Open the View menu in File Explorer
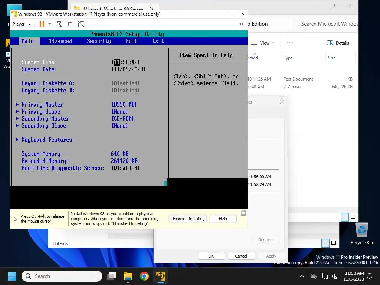The image size is (380, 285). pyautogui.click(x=263, y=43)
